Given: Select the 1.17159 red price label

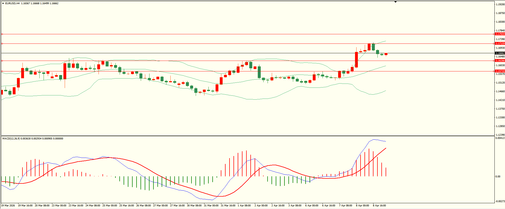Looking at the screenshot, I should tap(500, 43).
